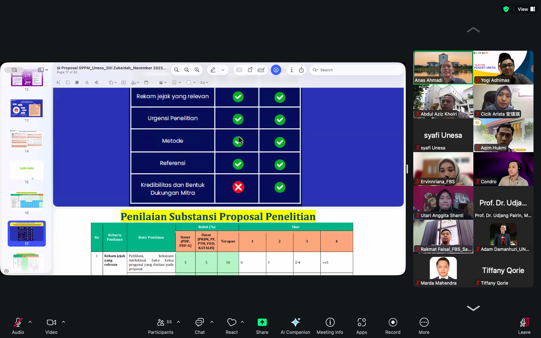The height and width of the screenshot is (338, 541).
Task: Unmute the microphone with Audio button
Action: coord(18,326)
